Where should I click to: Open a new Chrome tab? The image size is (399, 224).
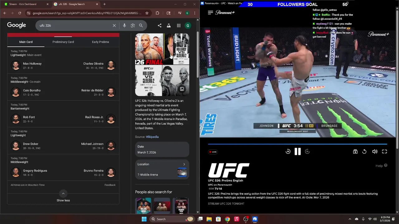click(x=104, y=4)
